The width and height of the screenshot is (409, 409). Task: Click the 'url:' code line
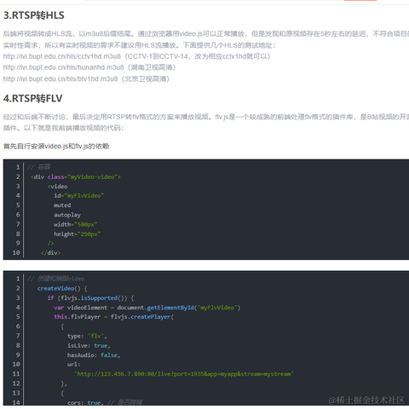(74, 364)
